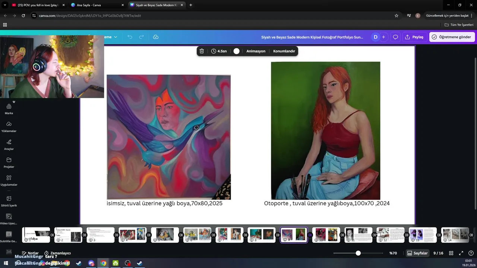
Task: Open the Yüklemeler uploads panel
Action: tap(9, 127)
